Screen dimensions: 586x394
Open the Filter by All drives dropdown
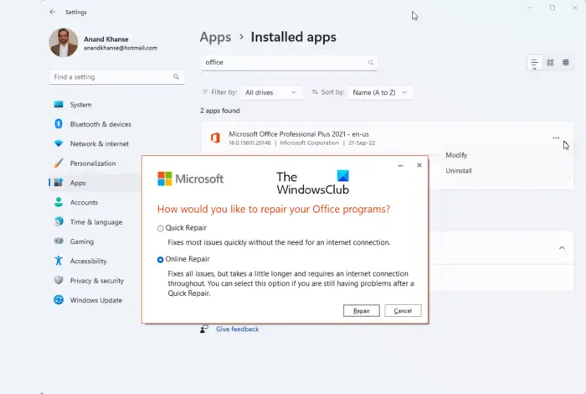pyautogui.click(x=271, y=92)
